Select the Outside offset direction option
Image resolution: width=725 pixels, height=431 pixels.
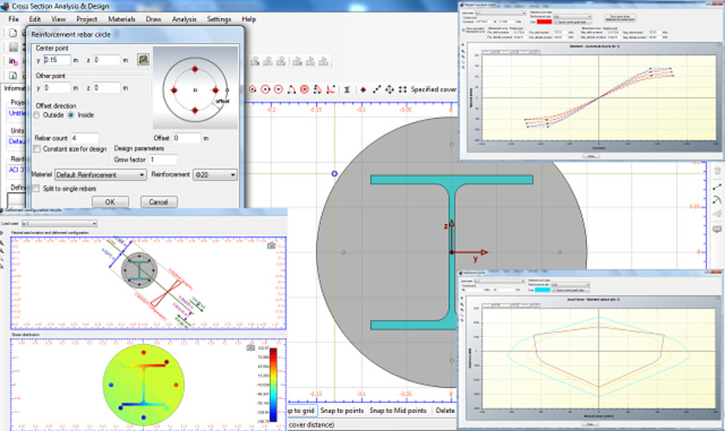[x=37, y=115]
